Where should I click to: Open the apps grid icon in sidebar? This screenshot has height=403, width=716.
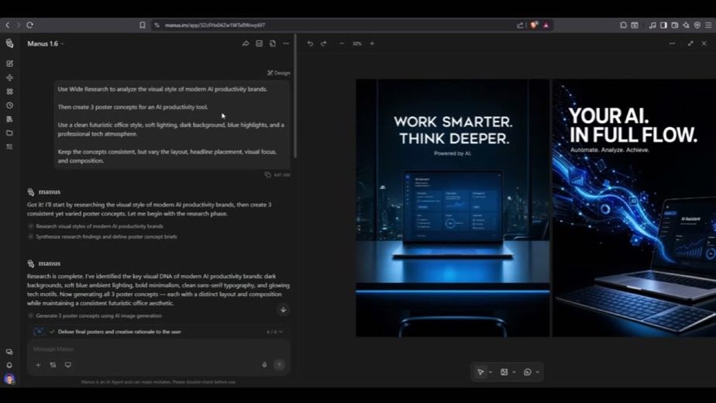9,91
